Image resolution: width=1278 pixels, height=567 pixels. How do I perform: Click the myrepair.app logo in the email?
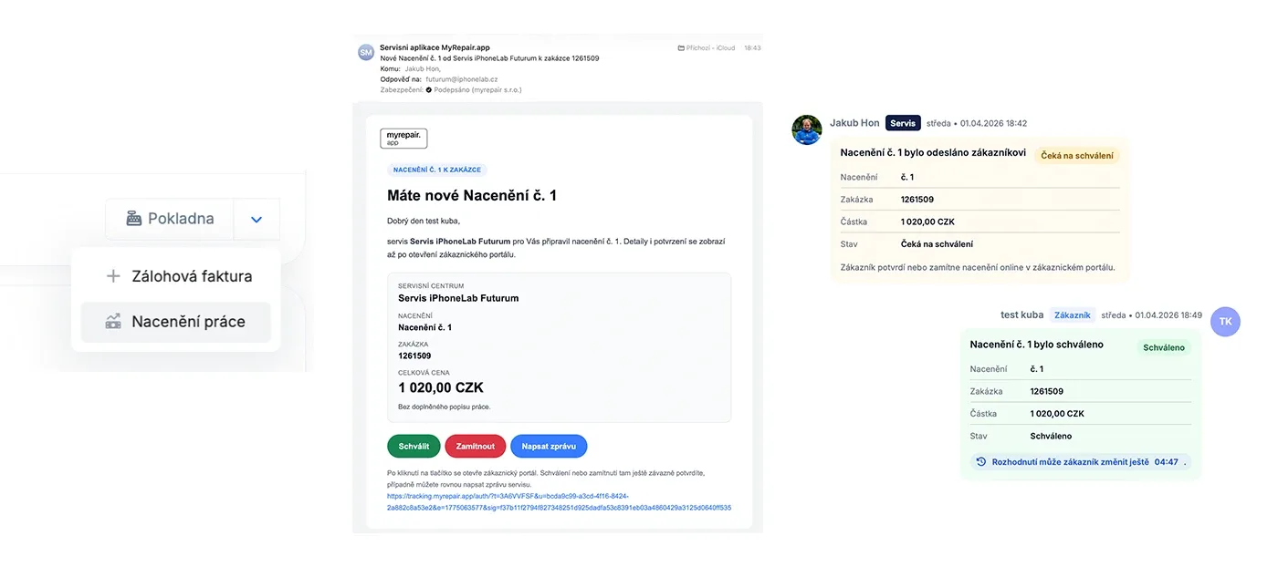[x=403, y=138]
